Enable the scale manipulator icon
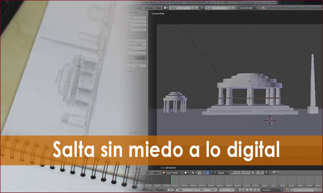323x193 pixels. (215, 173)
